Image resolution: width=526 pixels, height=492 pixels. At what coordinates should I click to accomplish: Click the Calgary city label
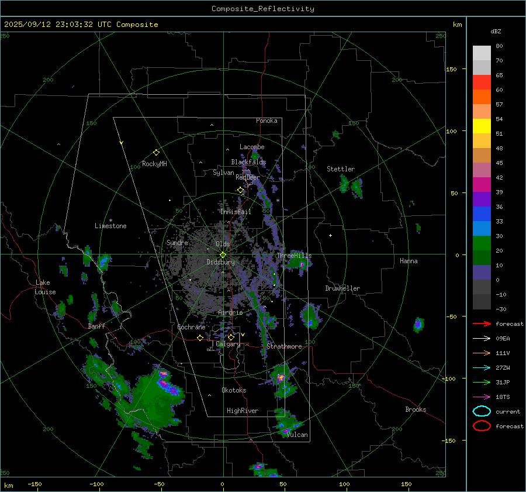click(x=228, y=344)
